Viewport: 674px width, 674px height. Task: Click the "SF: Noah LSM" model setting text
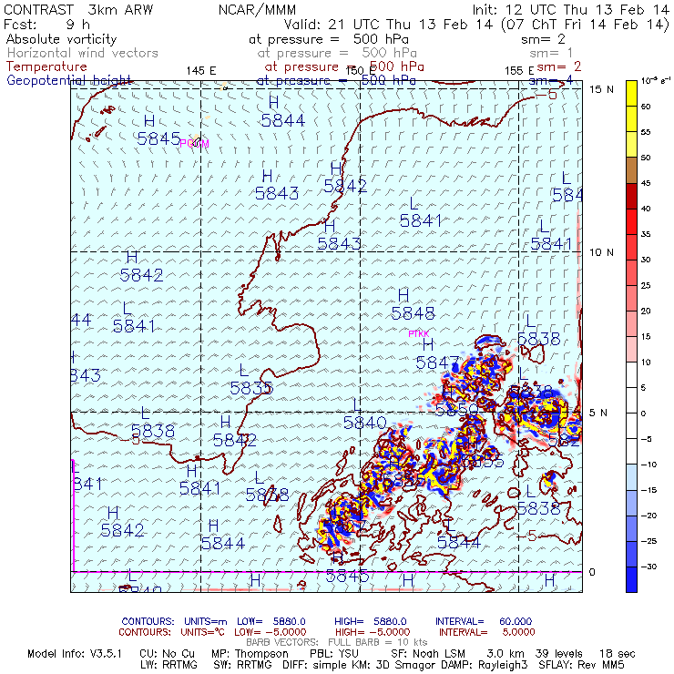428,654
